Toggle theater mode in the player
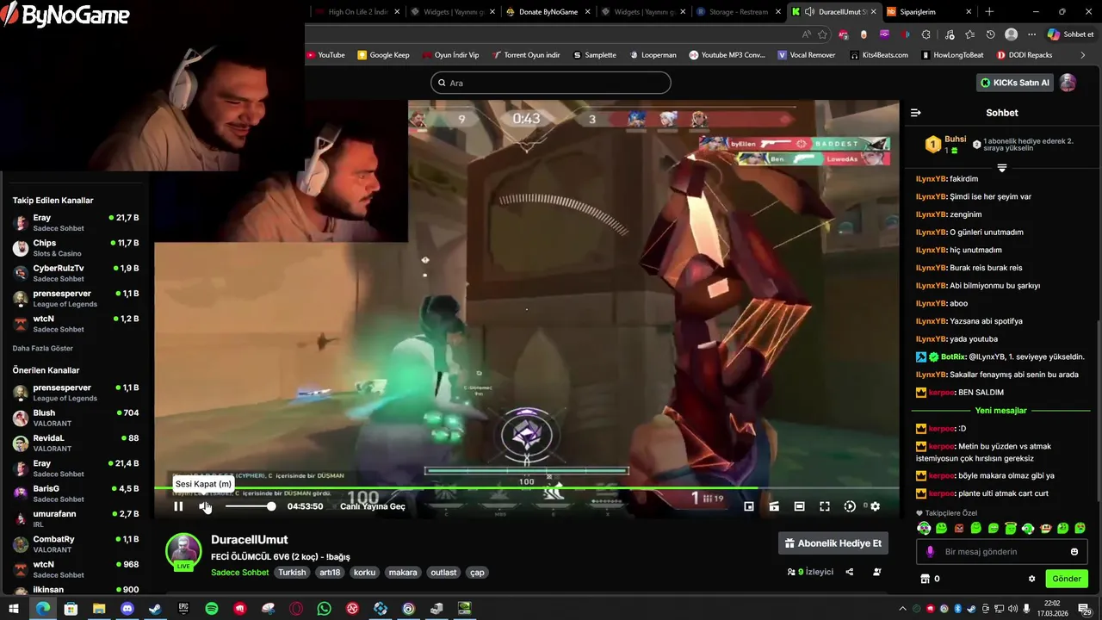Screen dimensions: 1102x620 [799, 506]
